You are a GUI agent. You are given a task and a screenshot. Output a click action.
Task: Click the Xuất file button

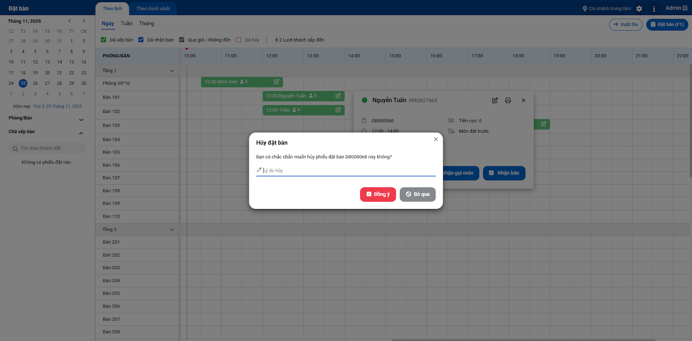pos(626,25)
